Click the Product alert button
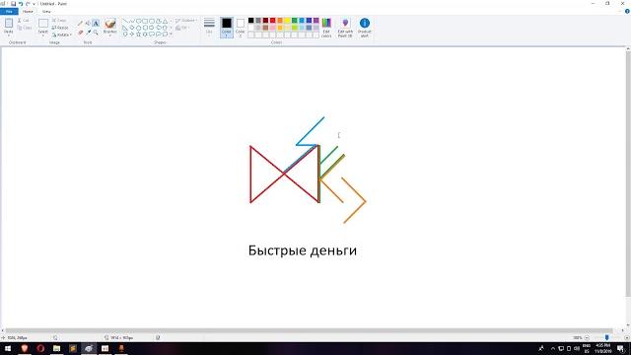The height and width of the screenshot is (355, 631). click(365, 28)
